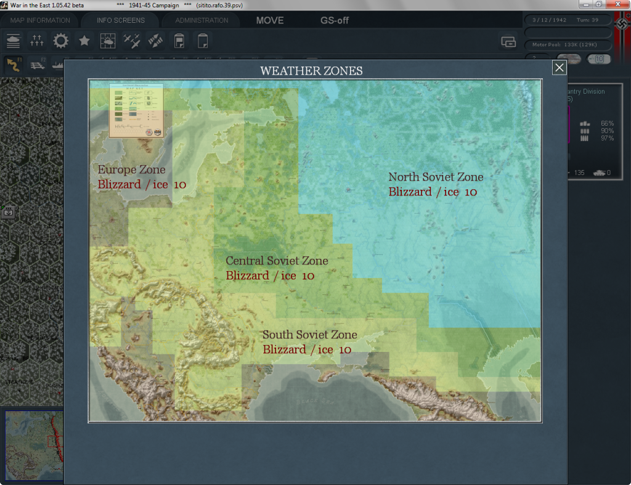This screenshot has width=631, height=485.
Task: Click the Motor Pool 133K (129K) readout
Action: (568, 44)
